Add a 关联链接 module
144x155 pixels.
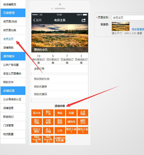click(48, 122)
